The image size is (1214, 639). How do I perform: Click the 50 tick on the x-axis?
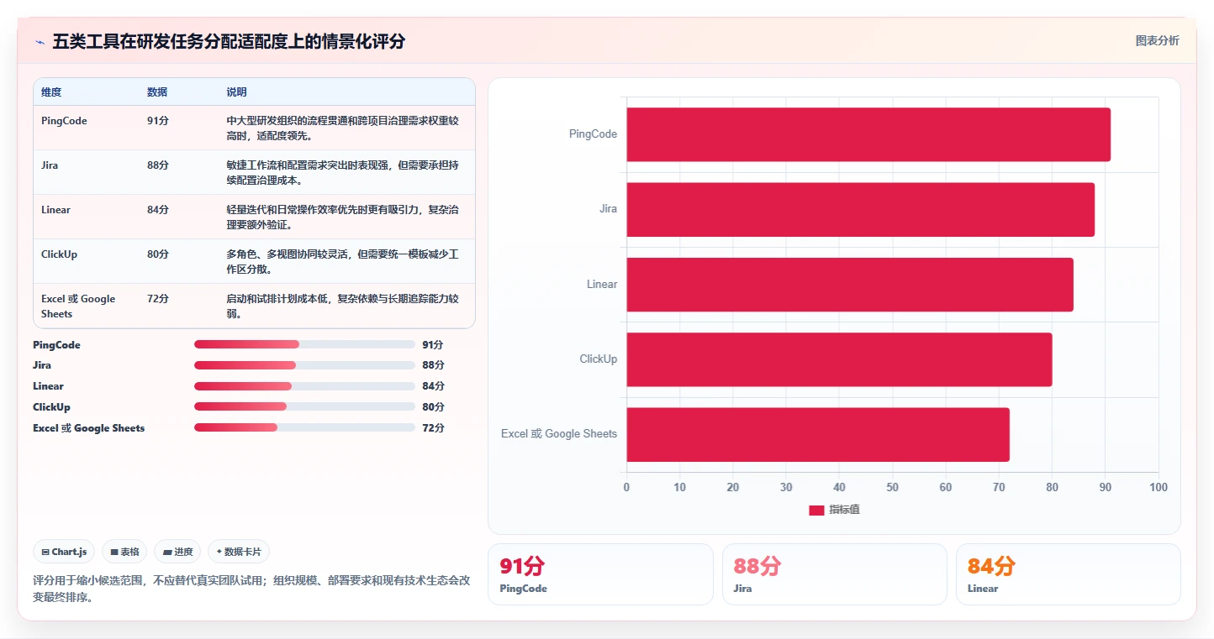click(x=892, y=488)
